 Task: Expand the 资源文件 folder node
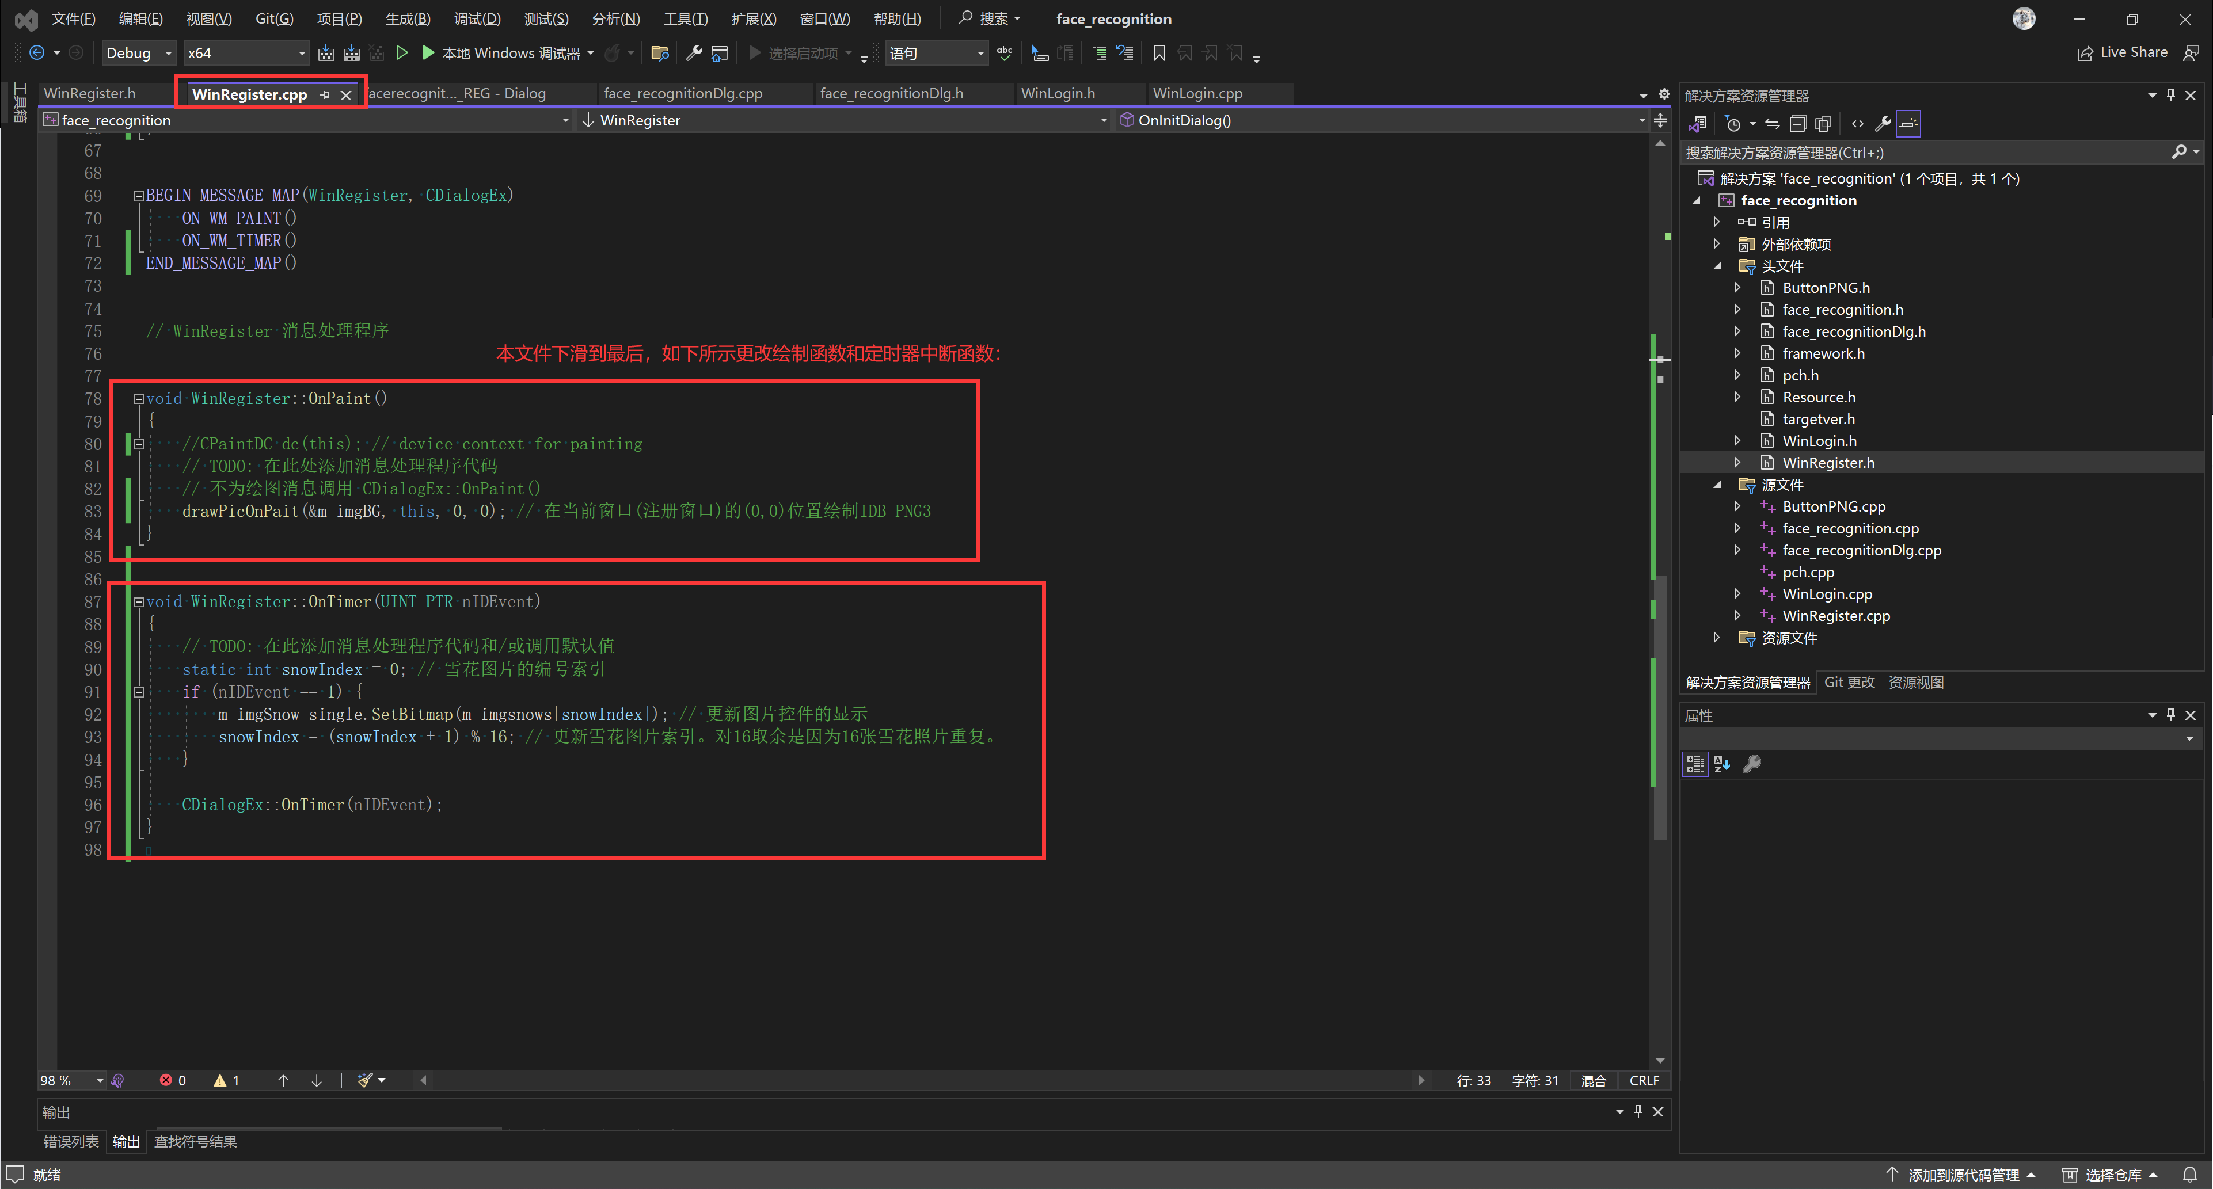(x=1716, y=638)
